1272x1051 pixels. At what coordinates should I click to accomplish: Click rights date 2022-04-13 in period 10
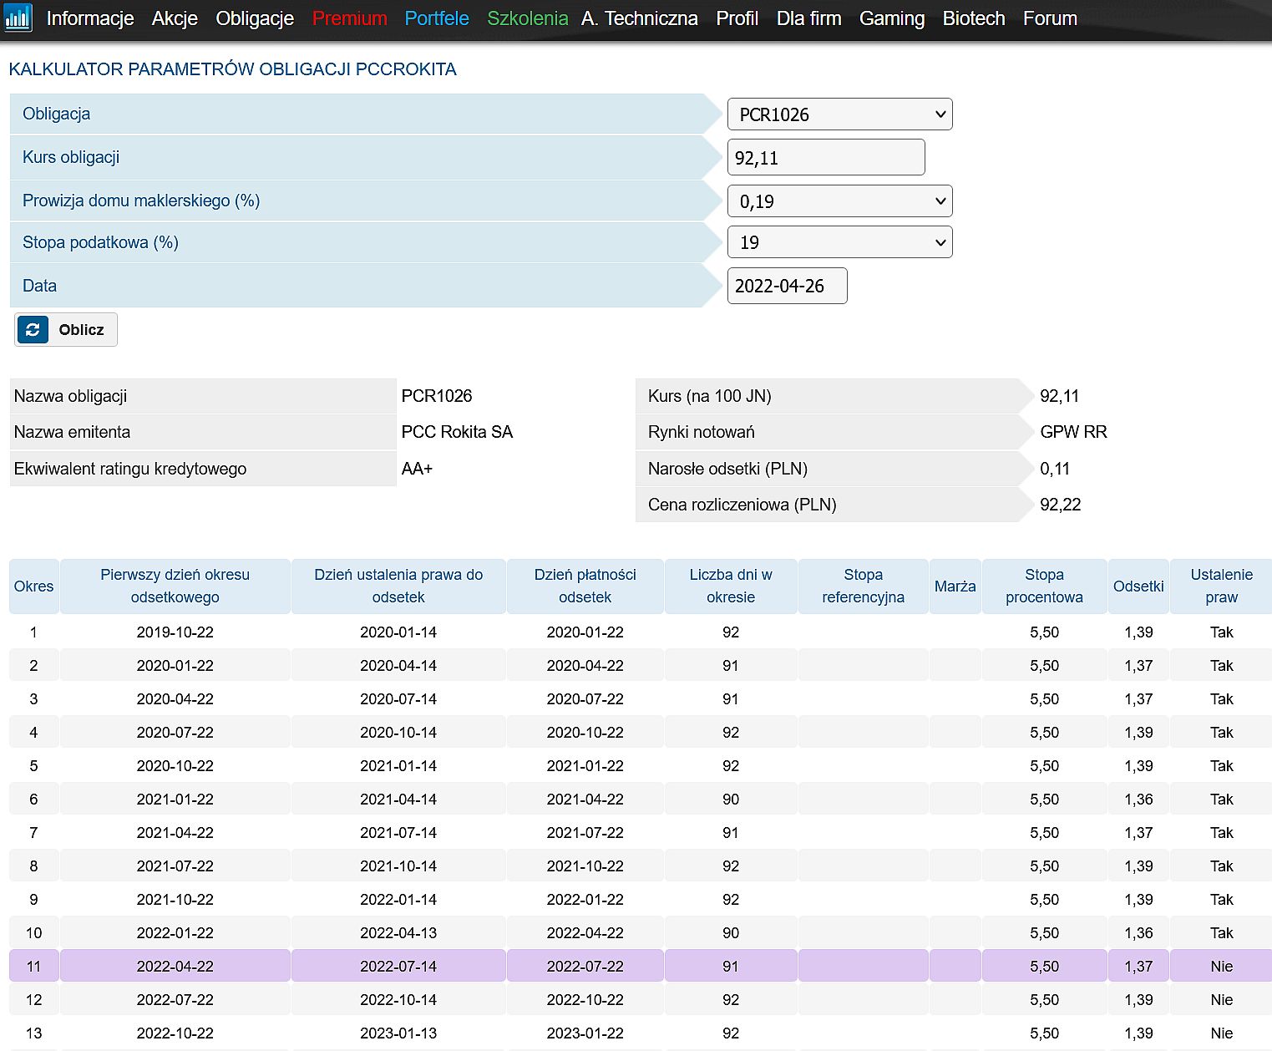398,933
